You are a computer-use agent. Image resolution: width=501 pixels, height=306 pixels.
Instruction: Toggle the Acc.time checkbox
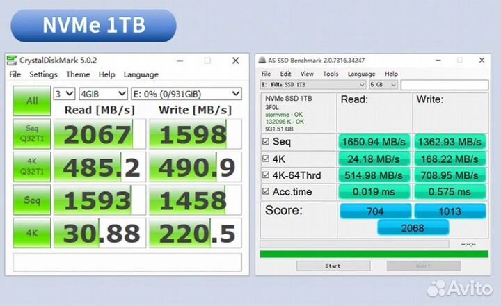[266, 191]
